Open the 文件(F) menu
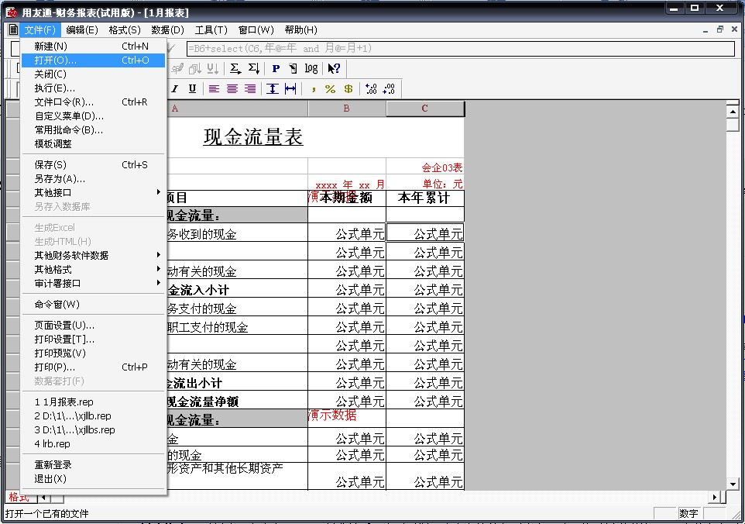745x524 pixels. point(40,30)
